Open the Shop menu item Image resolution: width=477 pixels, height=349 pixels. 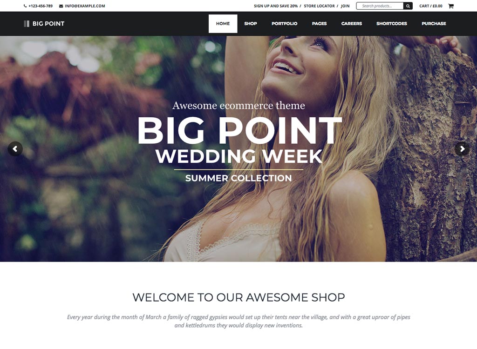(x=251, y=23)
